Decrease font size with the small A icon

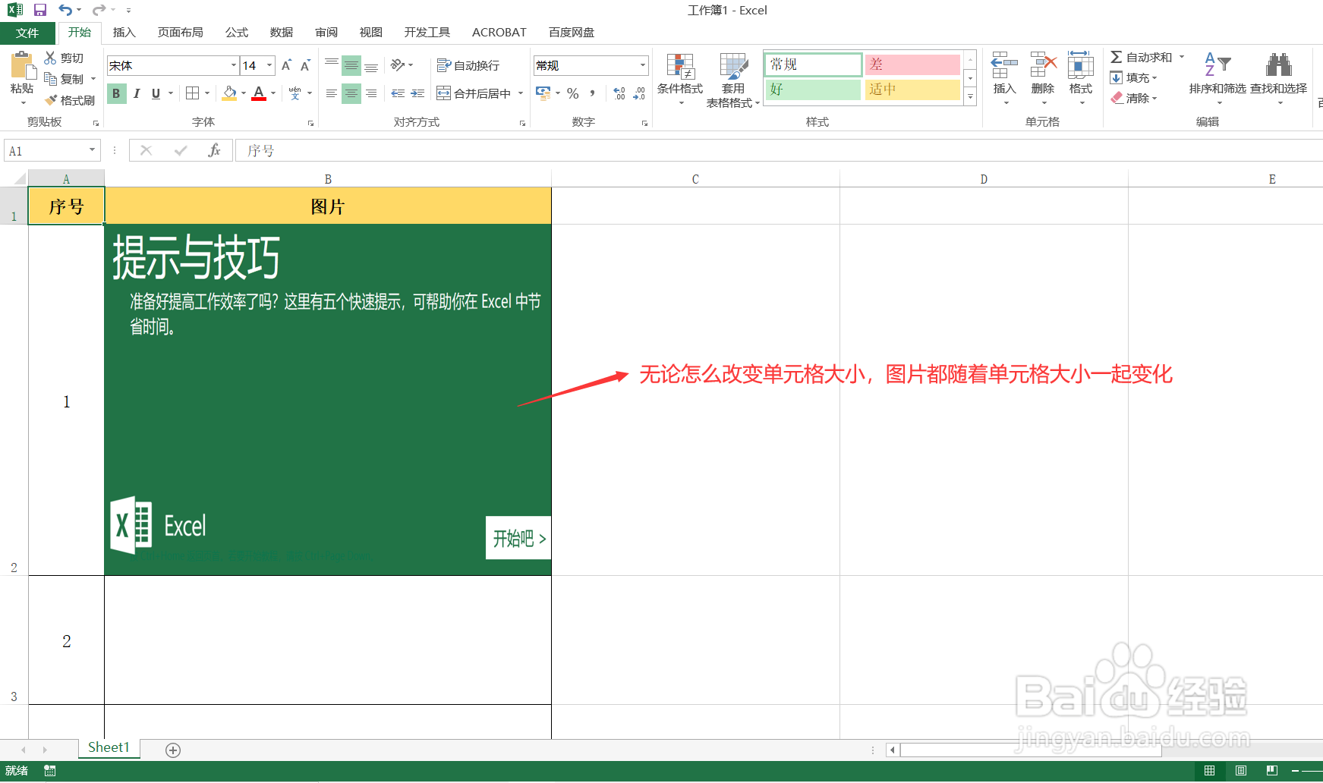(x=305, y=65)
